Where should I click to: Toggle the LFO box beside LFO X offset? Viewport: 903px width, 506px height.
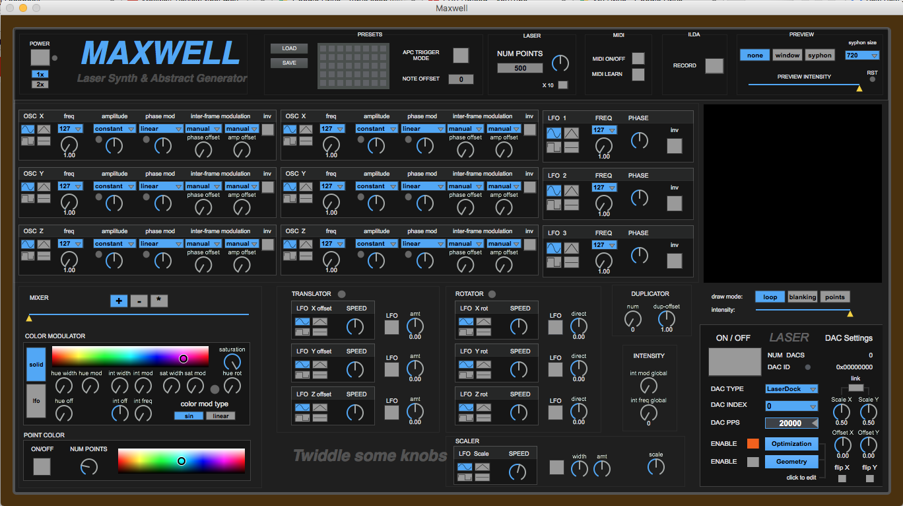[392, 326]
